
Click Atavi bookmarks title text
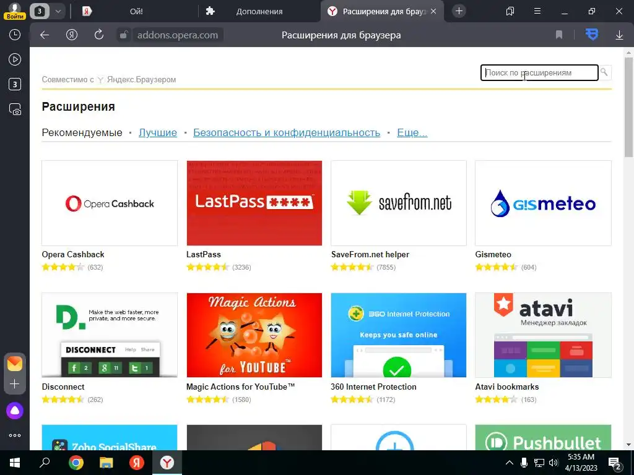coord(506,387)
